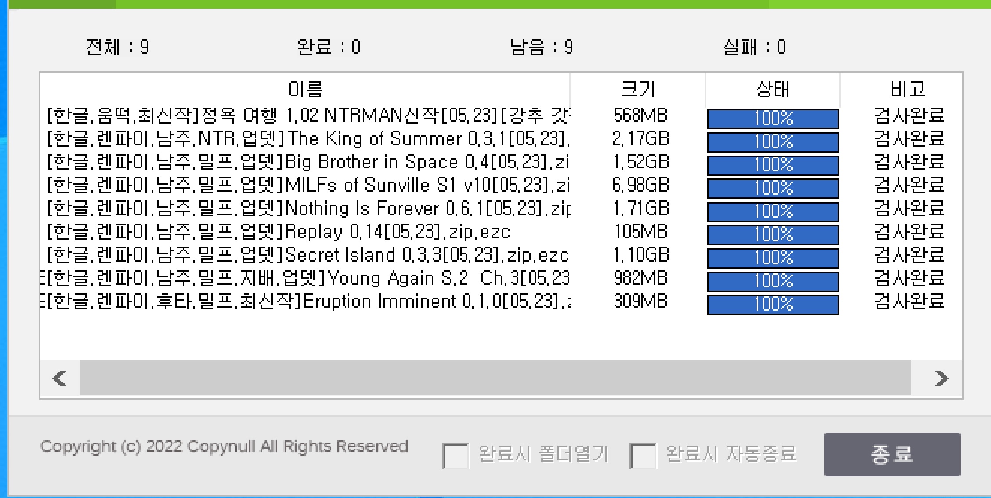Enable 완료시 자동종료 checkbox
The image size is (991, 498).
tap(643, 455)
